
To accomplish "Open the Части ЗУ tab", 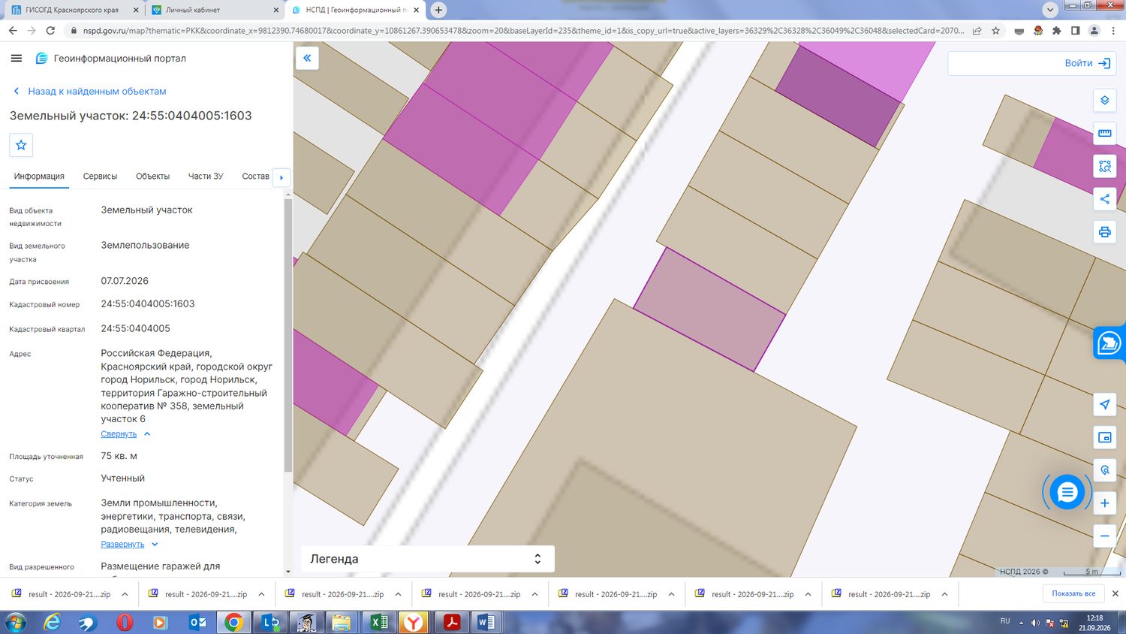I will pyautogui.click(x=206, y=177).
